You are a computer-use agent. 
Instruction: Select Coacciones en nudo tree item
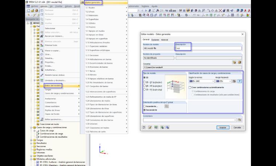[49, 124]
